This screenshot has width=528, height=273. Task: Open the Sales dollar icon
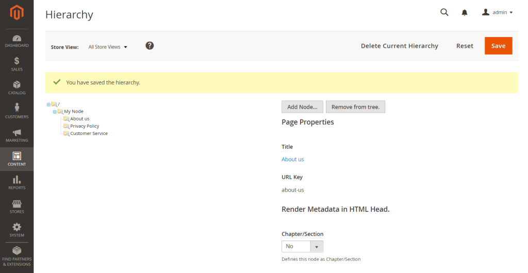click(x=16, y=61)
